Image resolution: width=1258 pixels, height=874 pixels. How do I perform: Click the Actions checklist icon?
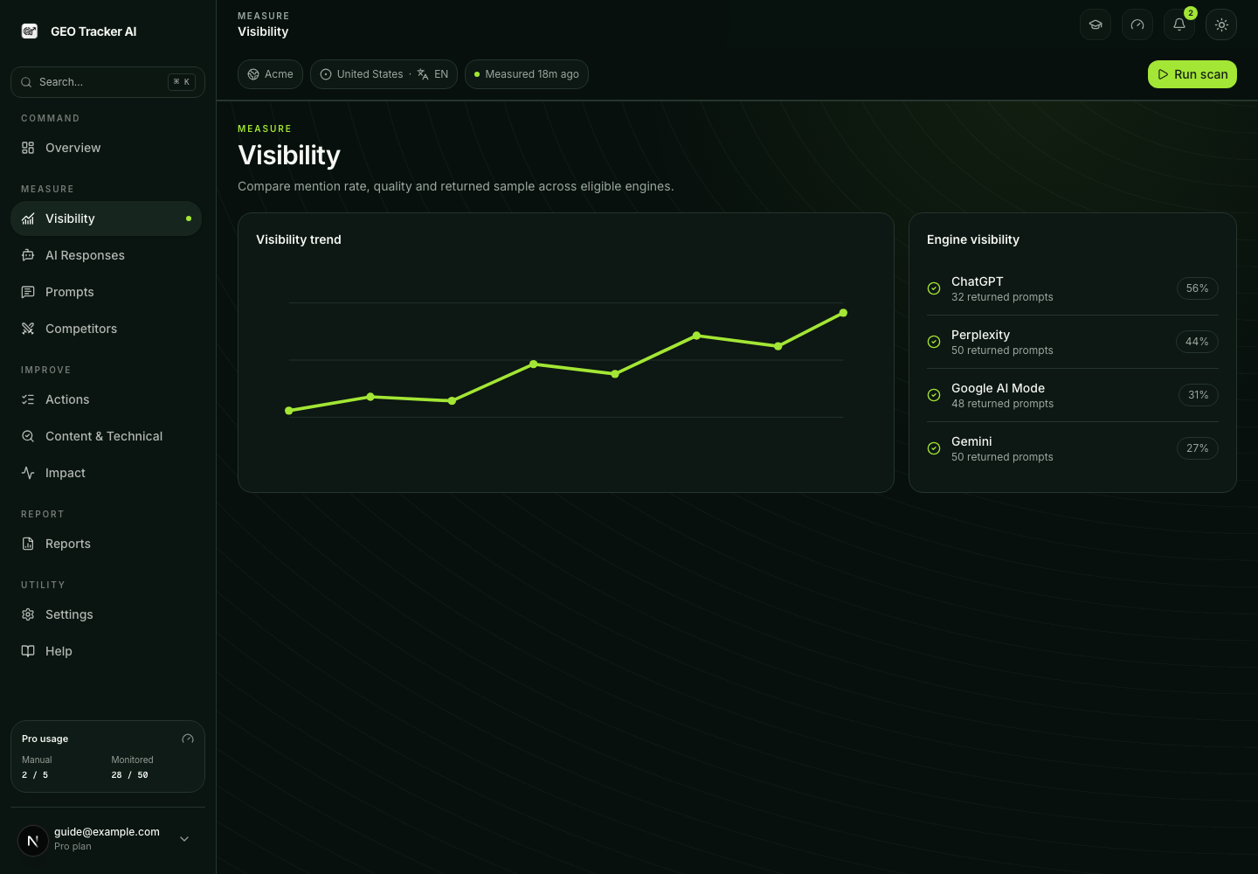28,399
